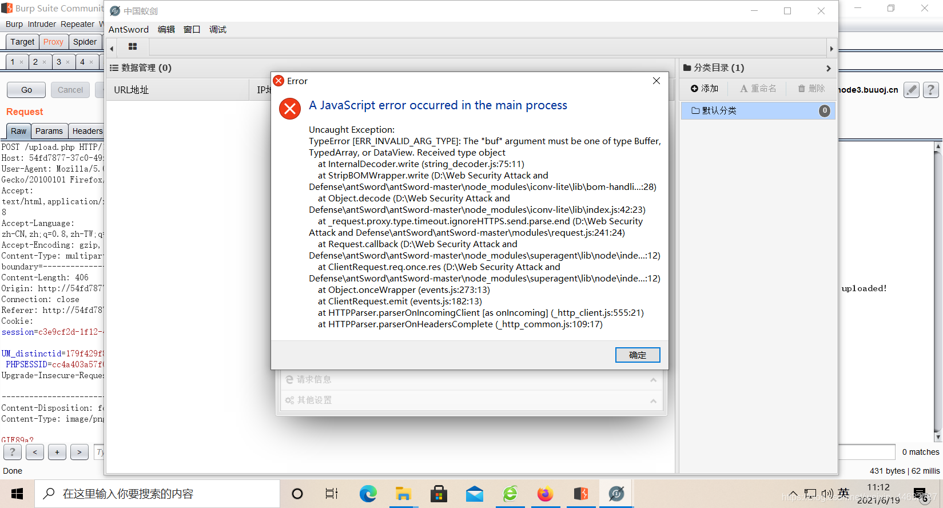The image size is (943, 508).
Task: Click response search input field in Burp
Action: tap(867, 452)
